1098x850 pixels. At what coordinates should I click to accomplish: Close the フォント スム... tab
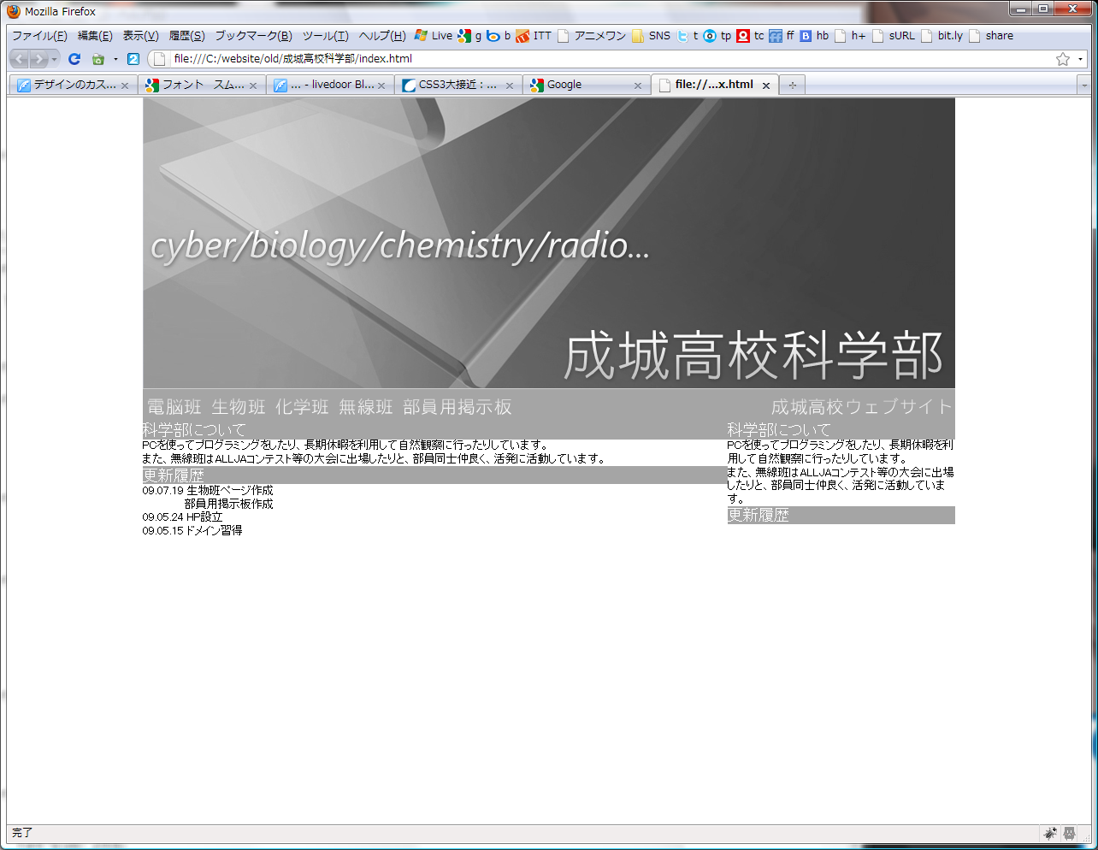tap(253, 86)
